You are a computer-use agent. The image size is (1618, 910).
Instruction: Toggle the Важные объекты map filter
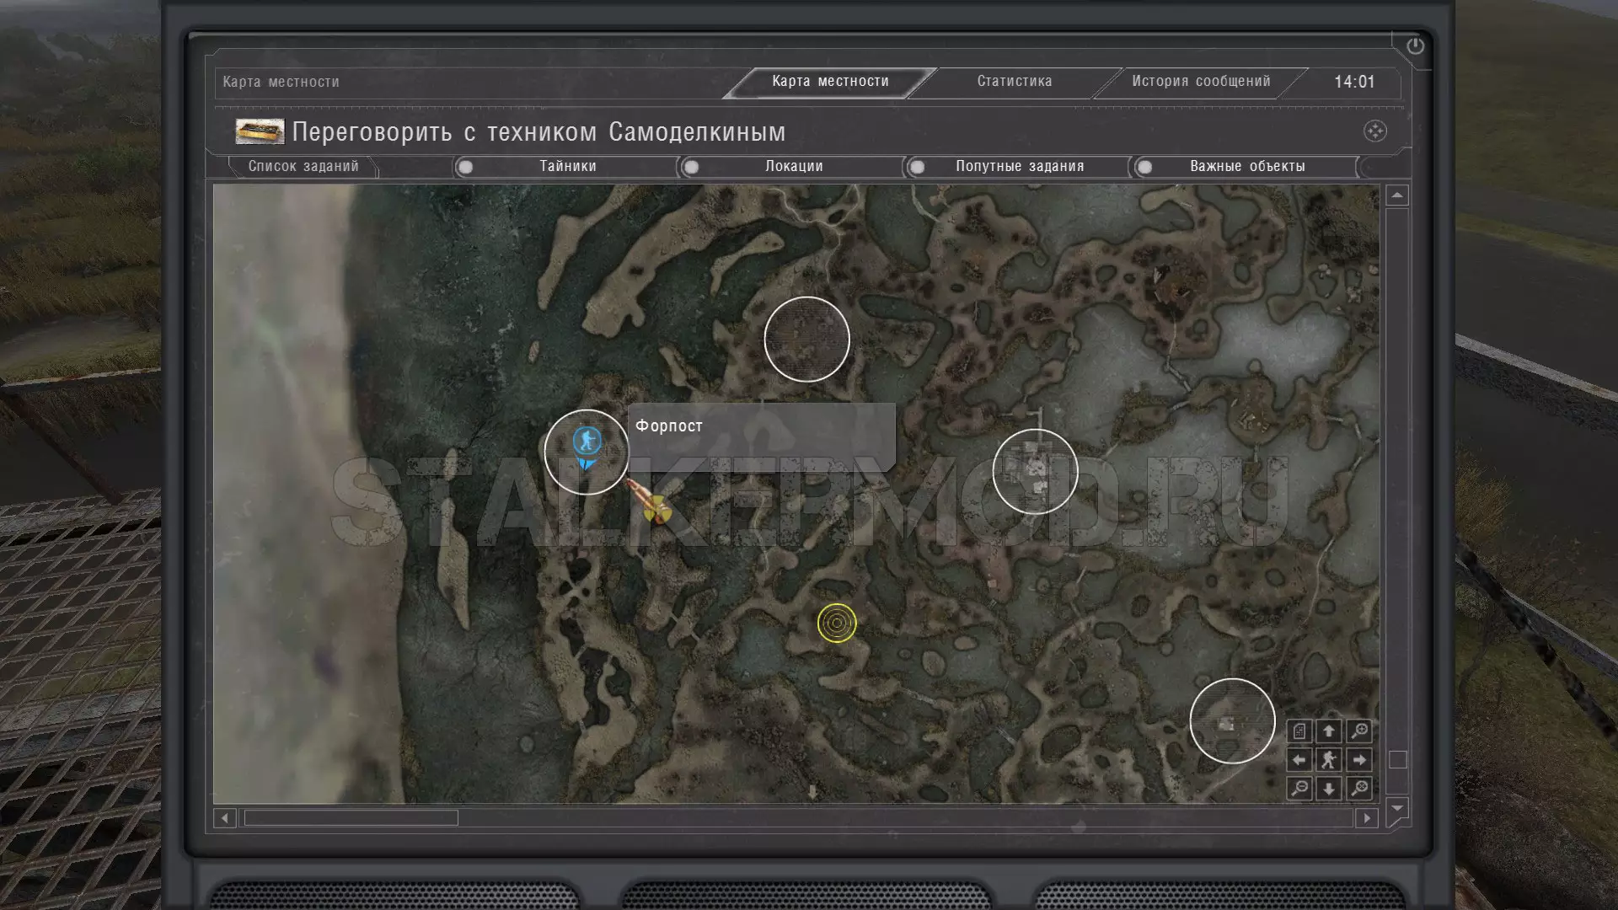click(x=1246, y=167)
